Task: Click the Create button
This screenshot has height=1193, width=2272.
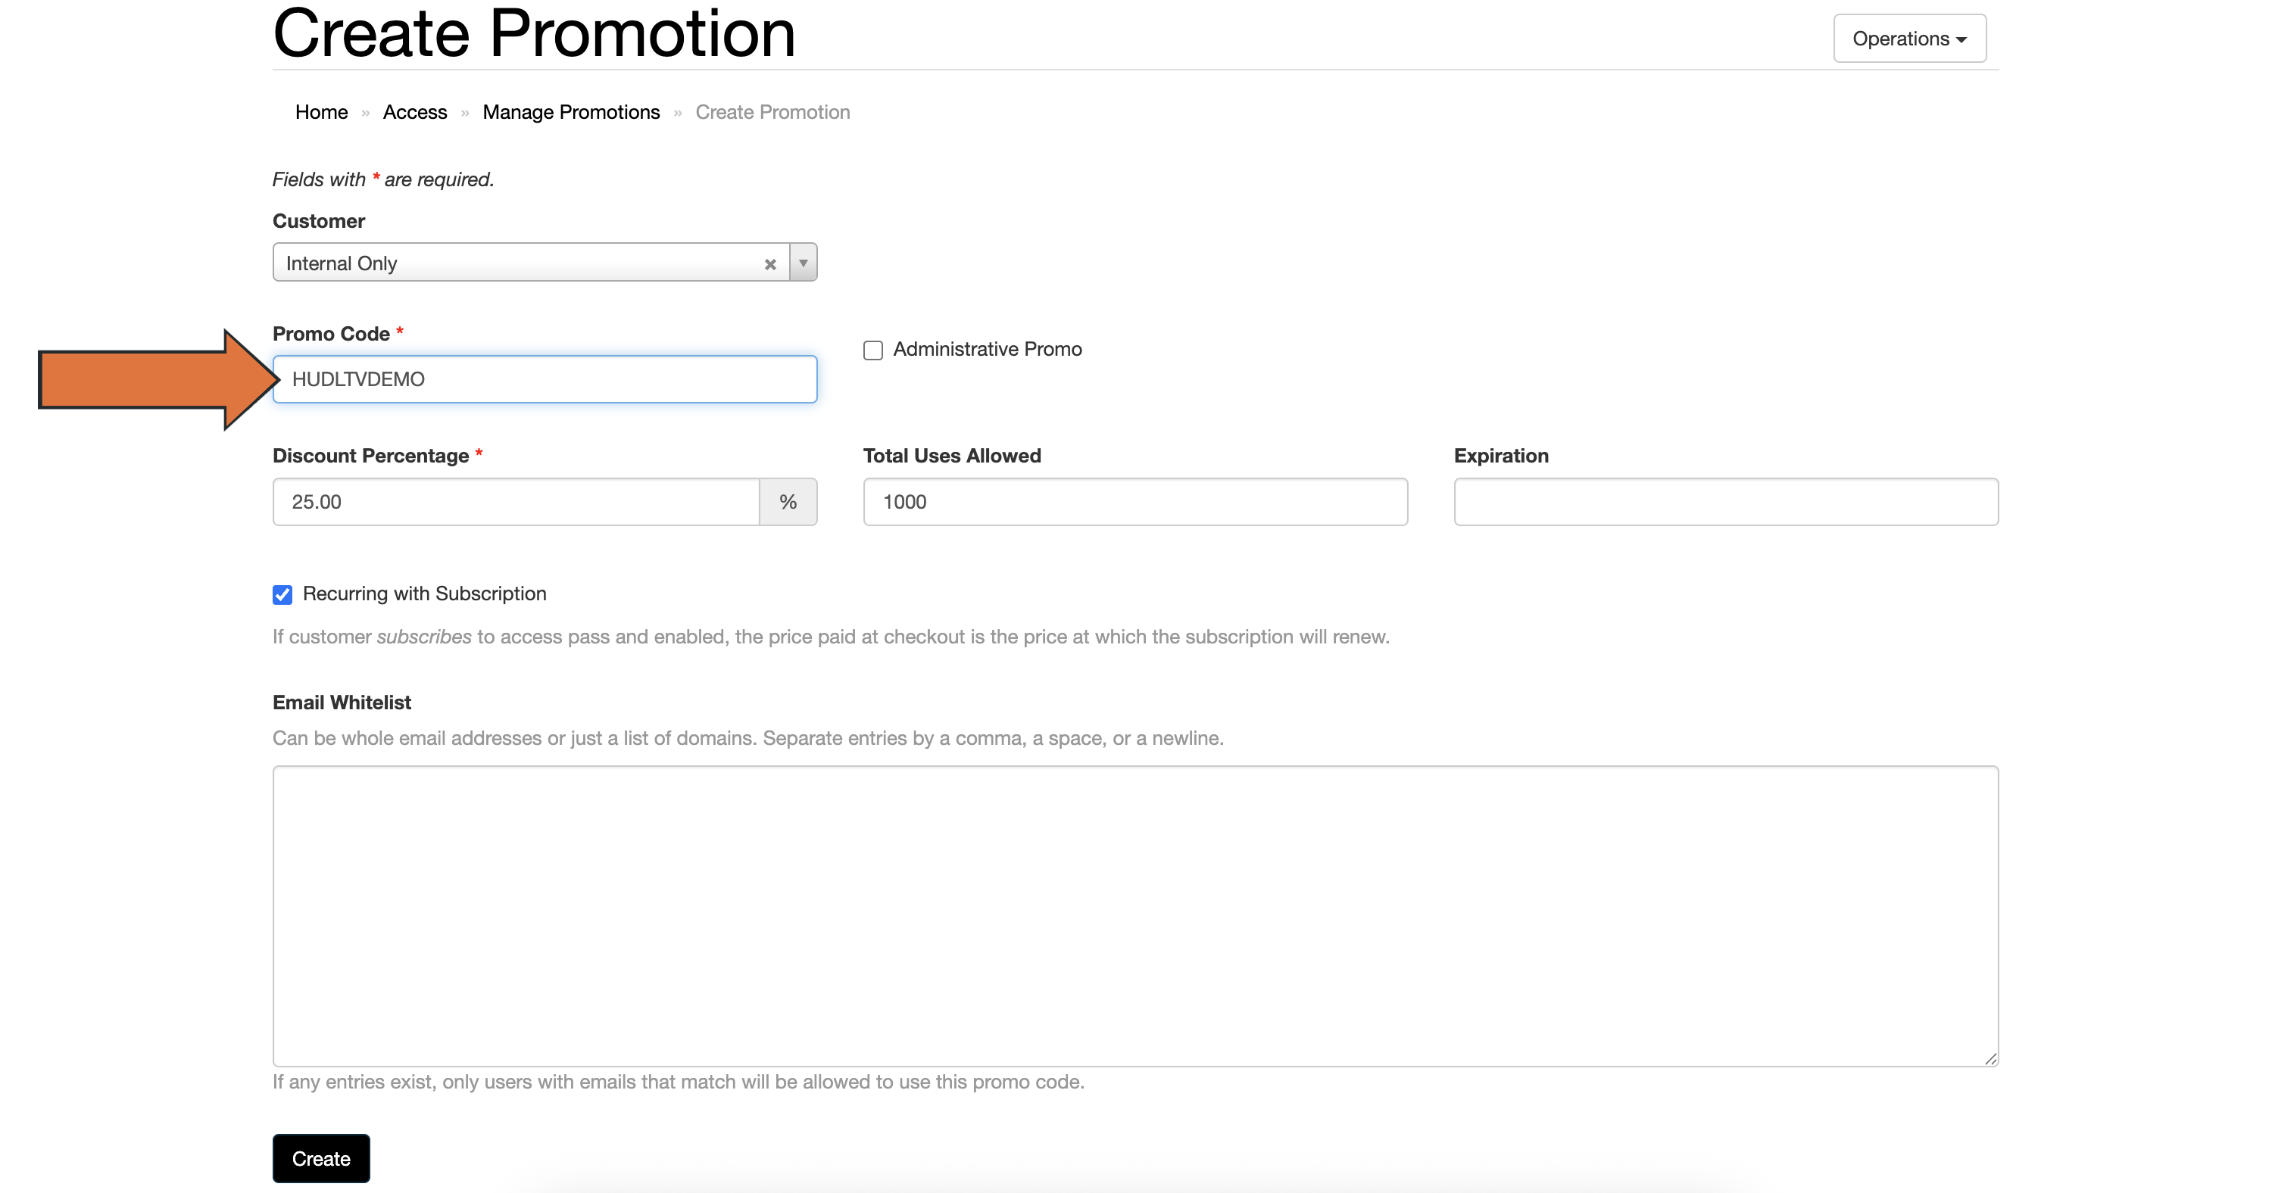Action: (321, 1157)
